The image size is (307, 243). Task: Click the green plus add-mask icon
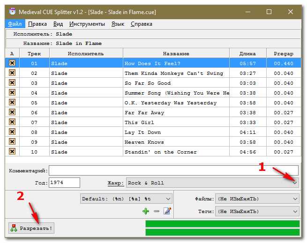pyautogui.click(x=146, y=211)
